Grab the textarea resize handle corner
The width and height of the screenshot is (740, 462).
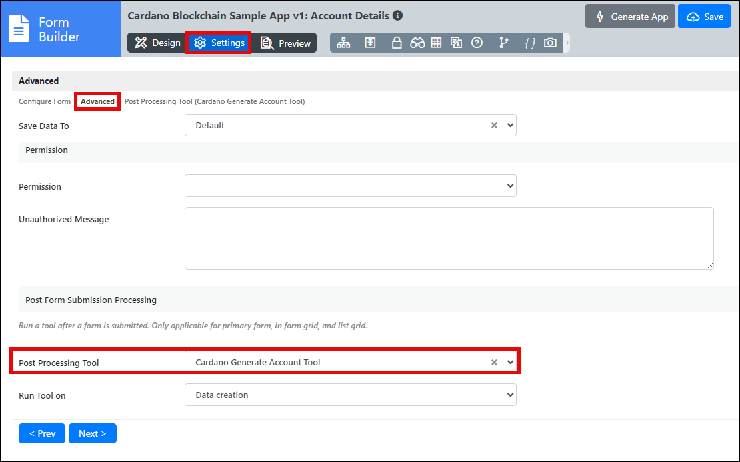[710, 266]
